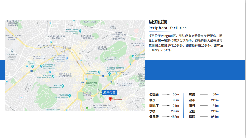The image size is (246, 138).
Task: Select the 卫城博物馆 museum marker
Action: [x=70, y=95]
